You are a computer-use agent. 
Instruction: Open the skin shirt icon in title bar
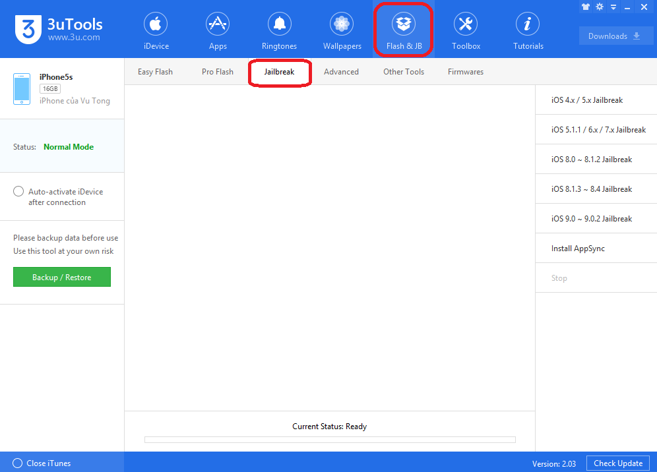[x=586, y=7]
